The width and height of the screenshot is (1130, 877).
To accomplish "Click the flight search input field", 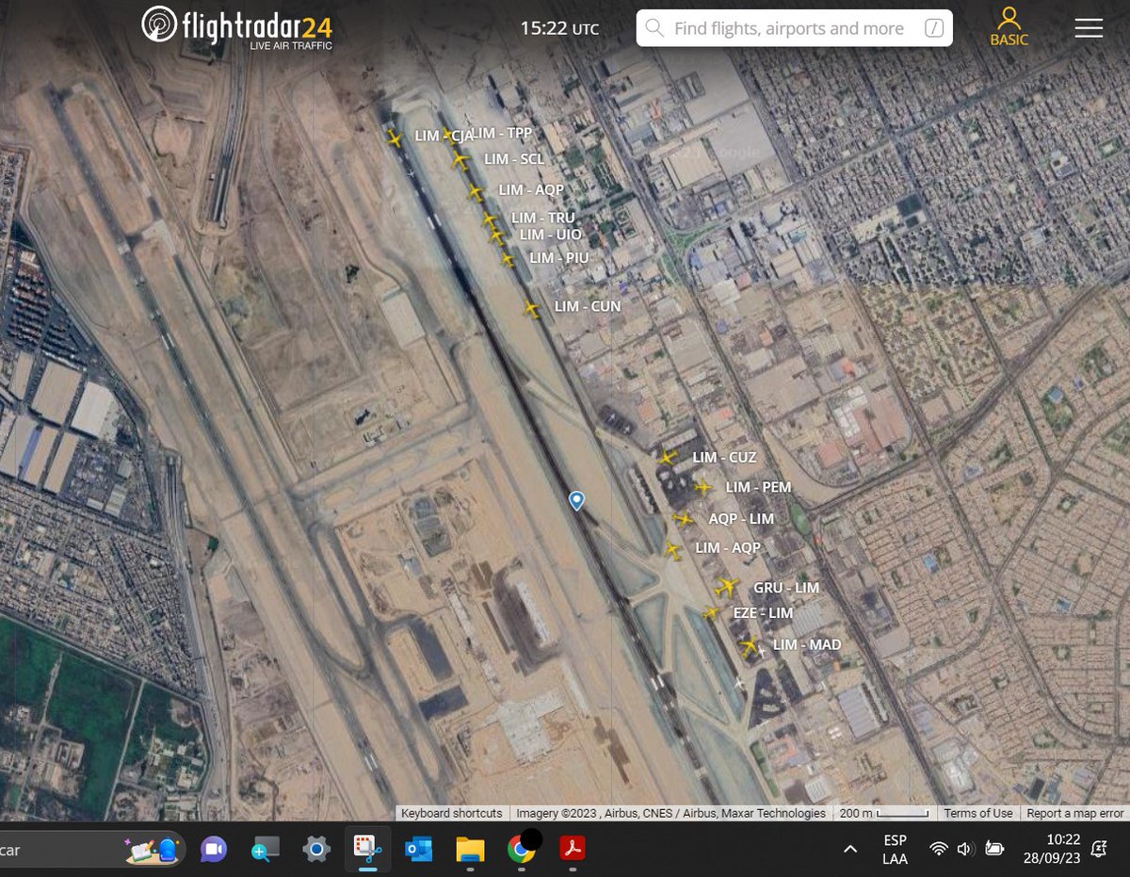I will click(791, 28).
